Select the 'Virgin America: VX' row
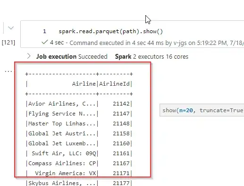244x186 pixels. coord(79,173)
